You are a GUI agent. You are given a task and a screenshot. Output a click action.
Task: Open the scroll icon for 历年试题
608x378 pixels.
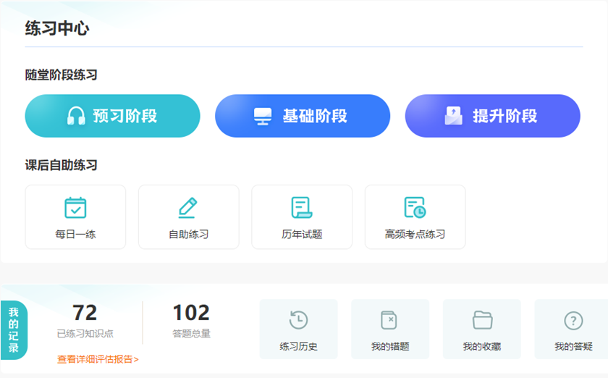tap(301, 208)
